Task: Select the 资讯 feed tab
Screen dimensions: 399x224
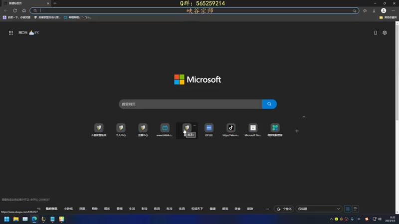Action: 82,209
